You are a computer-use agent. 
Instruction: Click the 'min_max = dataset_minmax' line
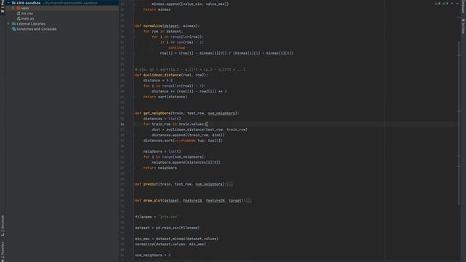tap(176, 239)
